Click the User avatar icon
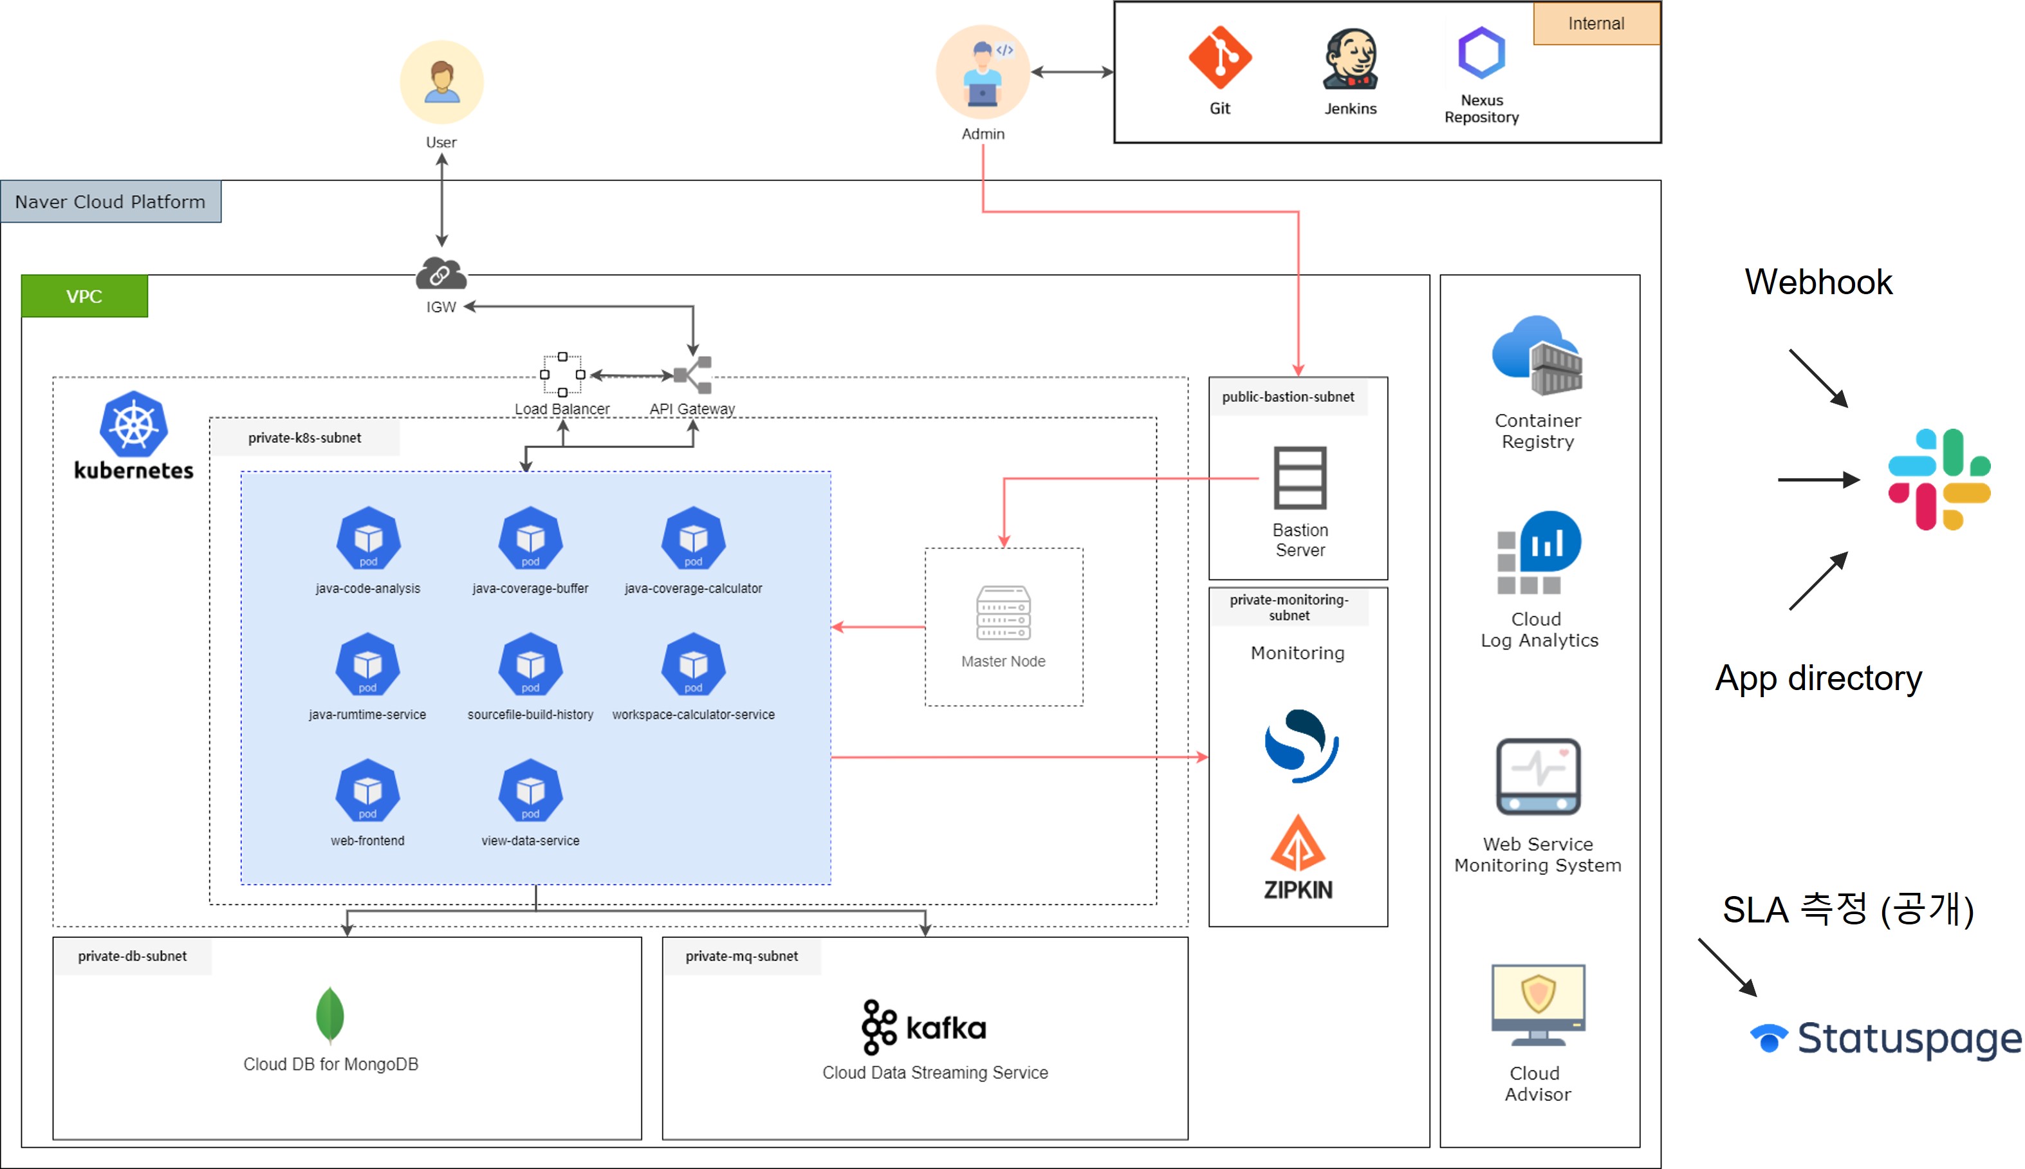Viewport: 2025px width, 1169px height. click(x=441, y=82)
